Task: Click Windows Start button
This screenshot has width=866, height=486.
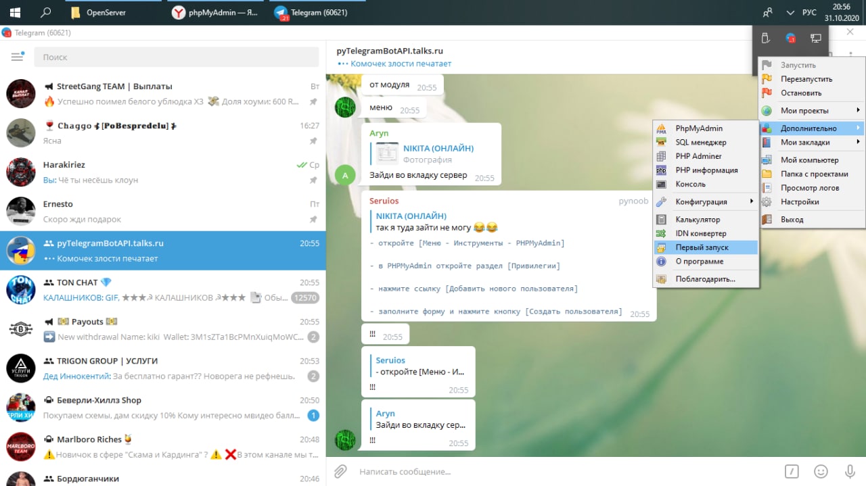Action: (15, 12)
